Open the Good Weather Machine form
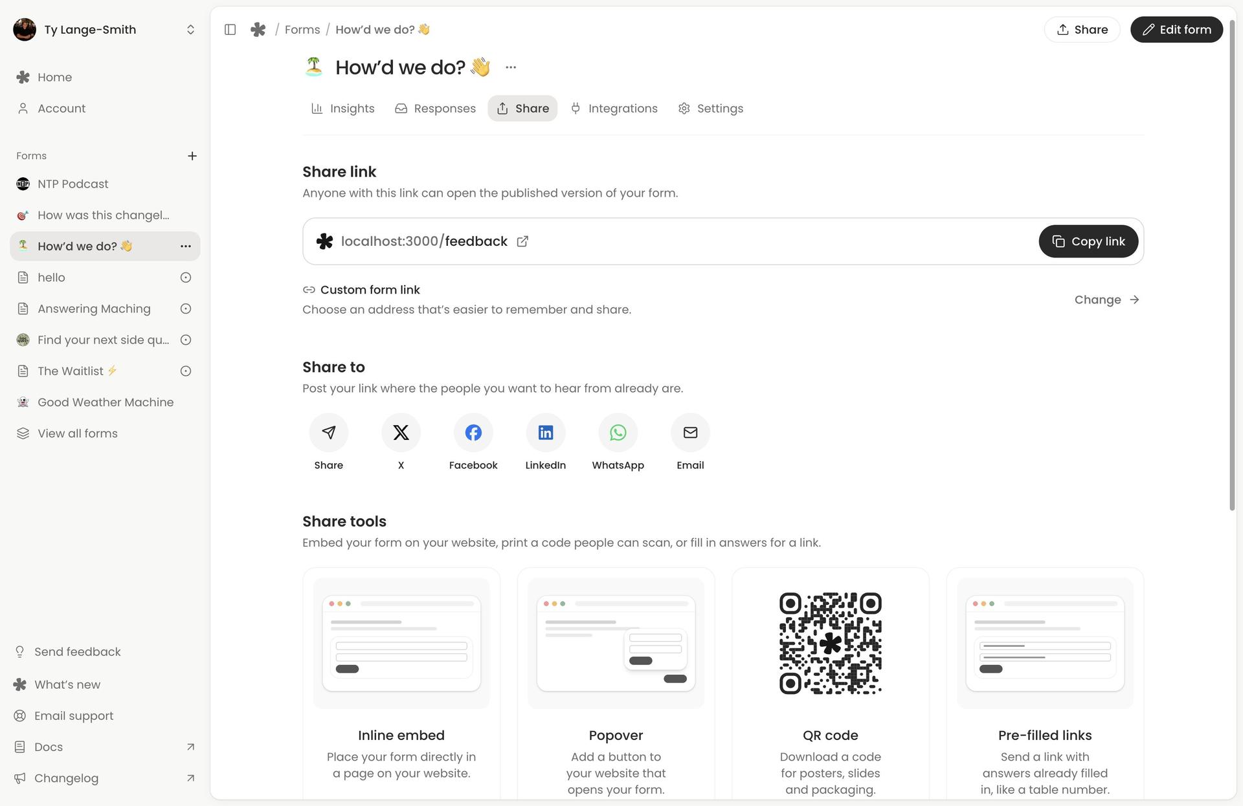The width and height of the screenshot is (1243, 806). [105, 402]
